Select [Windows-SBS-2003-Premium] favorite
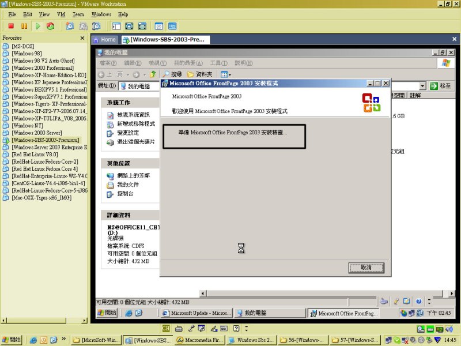 pos(46,140)
